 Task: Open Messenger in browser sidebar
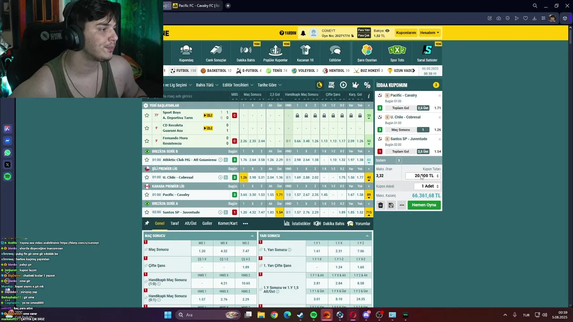8,141
